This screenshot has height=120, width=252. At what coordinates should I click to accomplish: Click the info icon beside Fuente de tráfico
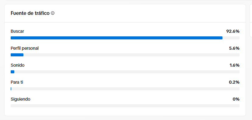[53, 13]
